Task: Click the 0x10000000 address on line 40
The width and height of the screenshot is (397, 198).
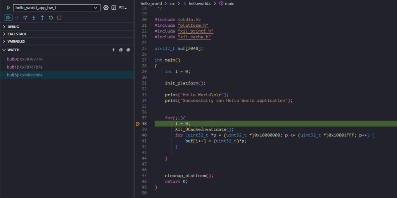Action: (267, 135)
